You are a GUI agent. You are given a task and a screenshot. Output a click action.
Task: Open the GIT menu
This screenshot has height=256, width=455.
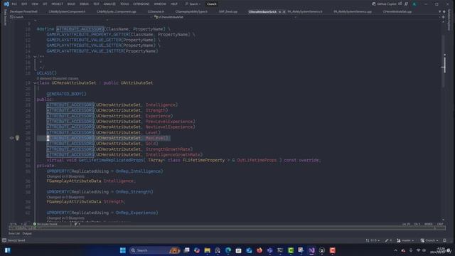pos(45,4)
